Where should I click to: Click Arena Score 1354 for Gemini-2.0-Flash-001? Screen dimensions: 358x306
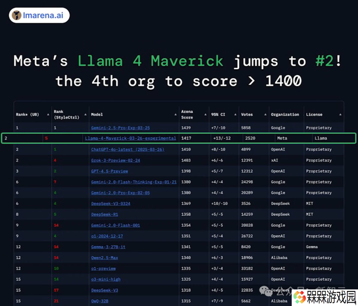186,225
